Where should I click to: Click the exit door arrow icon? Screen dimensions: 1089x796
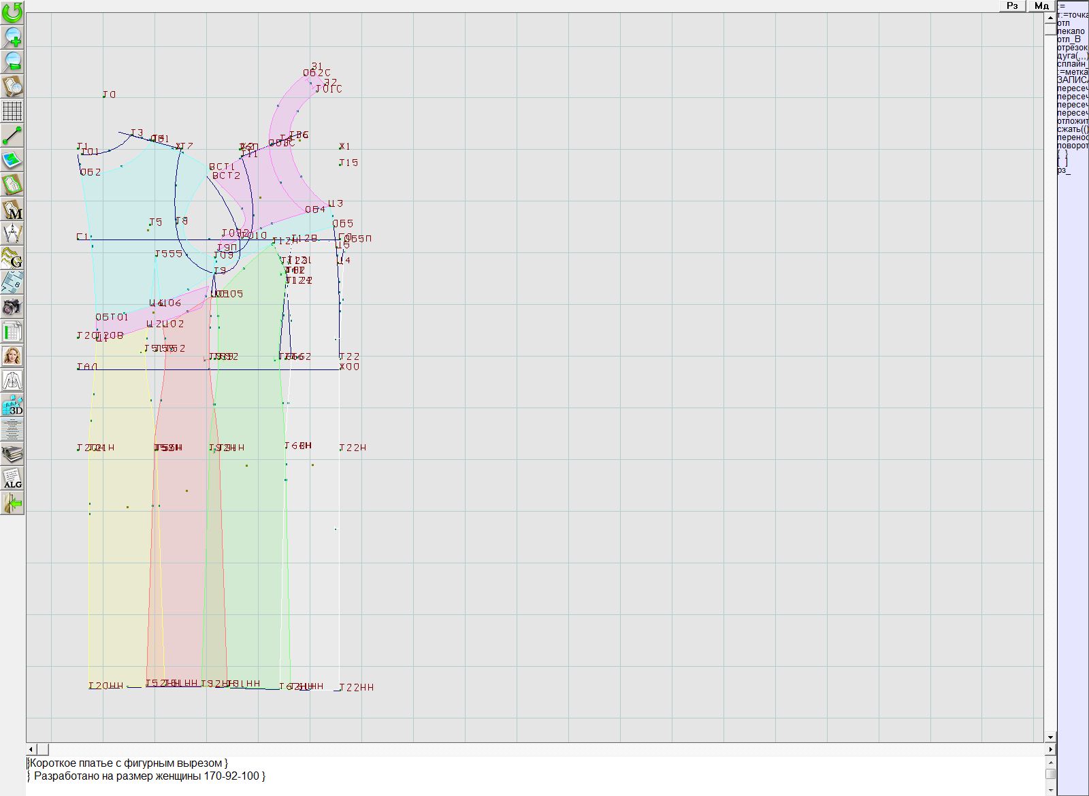click(x=12, y=503)
